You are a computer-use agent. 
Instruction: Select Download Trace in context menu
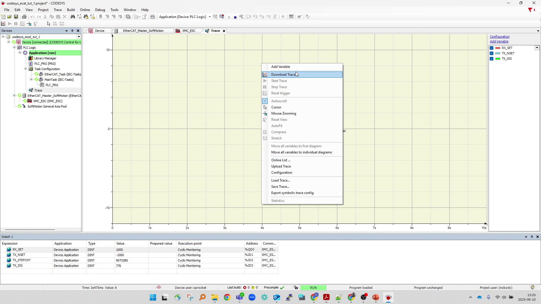[x=283, y=75]
